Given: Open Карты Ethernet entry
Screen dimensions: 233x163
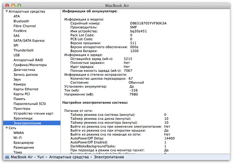Looking at the screenshot, I should coord(26,89).
